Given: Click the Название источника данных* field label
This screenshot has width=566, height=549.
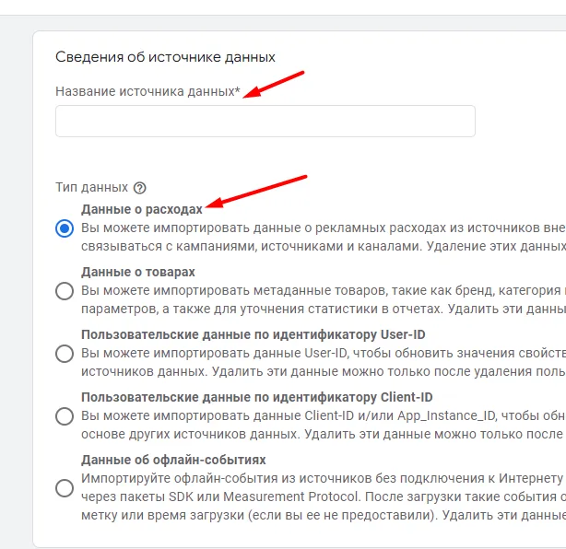Looking at the screenshot, I should point(147,91).
